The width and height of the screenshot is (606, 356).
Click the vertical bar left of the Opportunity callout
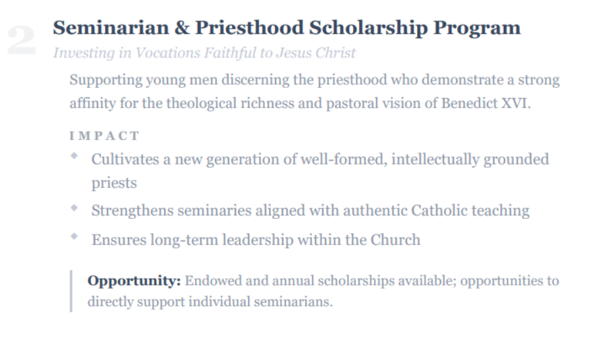click(71, 291)
